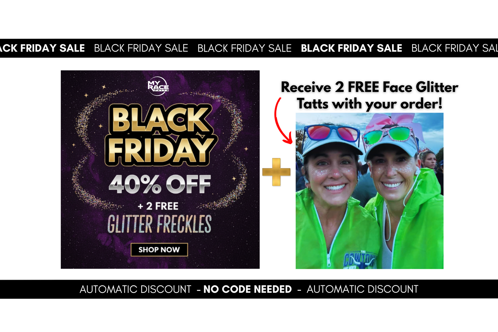Click the gold plus sign icon
The image size is (498, 332).
pyautogui.click(x=276, y=172)
